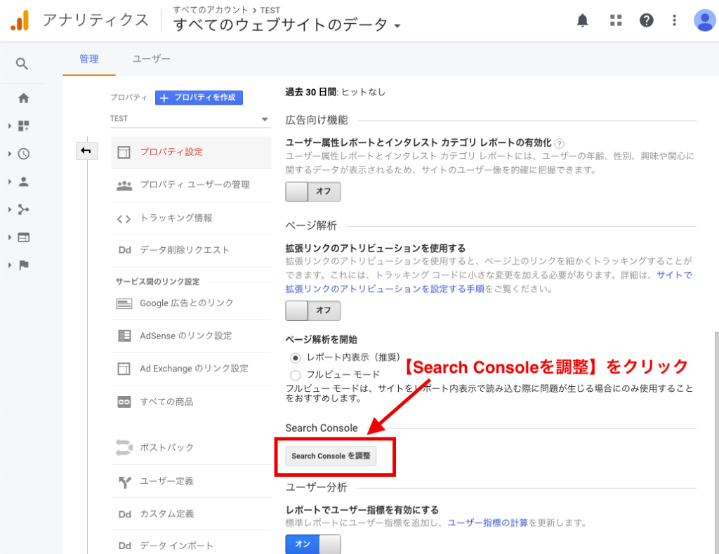This screenshot has width=719, height=554.
Task: Open Ad Exchange のリンク設定 item
Action: (191, 369)
